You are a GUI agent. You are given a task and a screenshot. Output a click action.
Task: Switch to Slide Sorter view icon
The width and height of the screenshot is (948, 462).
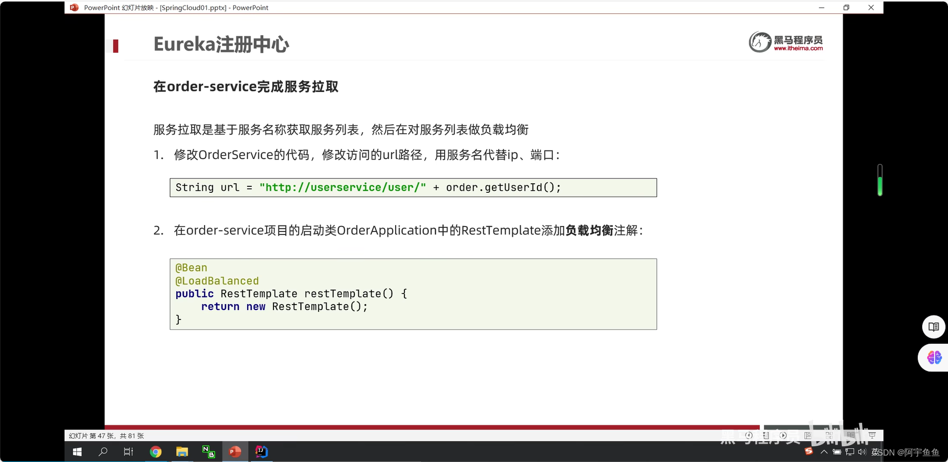pyautogui.click(x=829, y=435)
